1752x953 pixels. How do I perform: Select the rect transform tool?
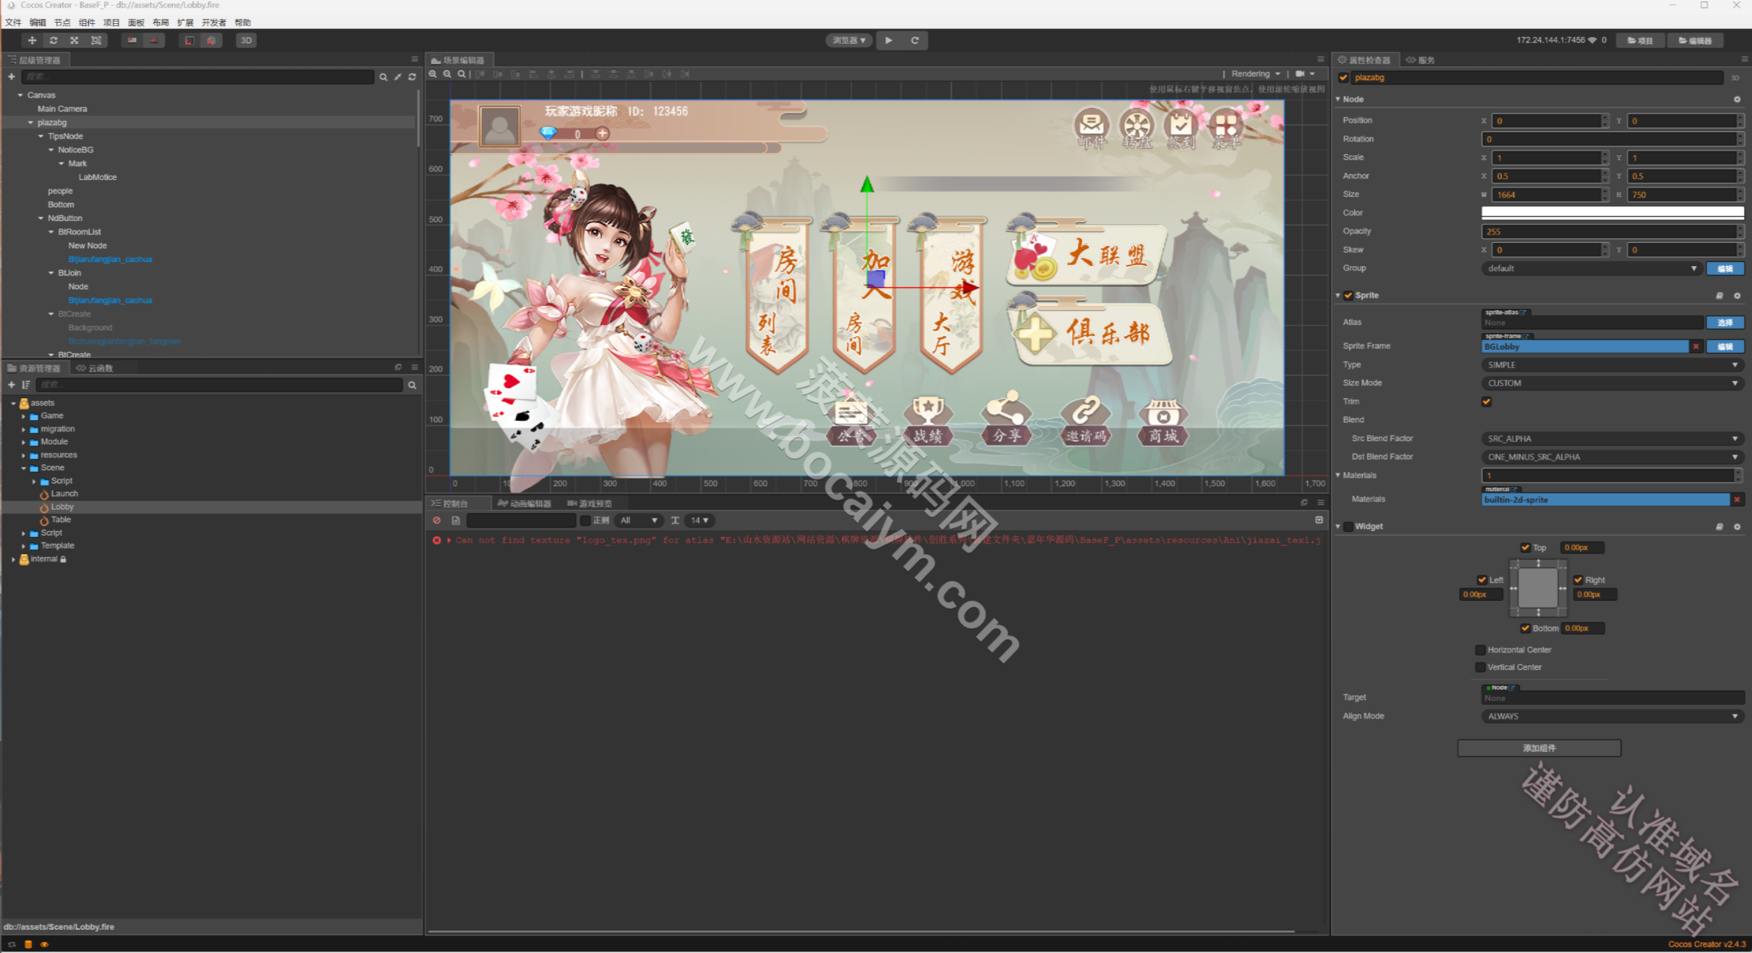click(96, 40)
